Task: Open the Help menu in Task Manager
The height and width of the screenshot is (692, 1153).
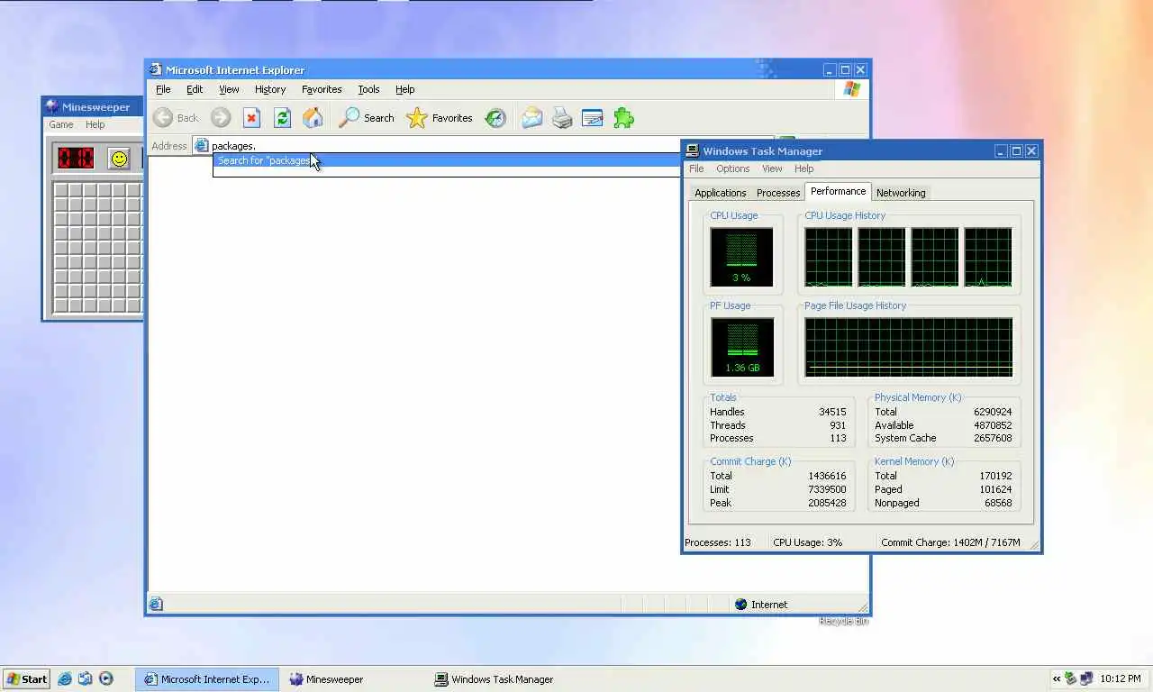Action: [804, 168]
